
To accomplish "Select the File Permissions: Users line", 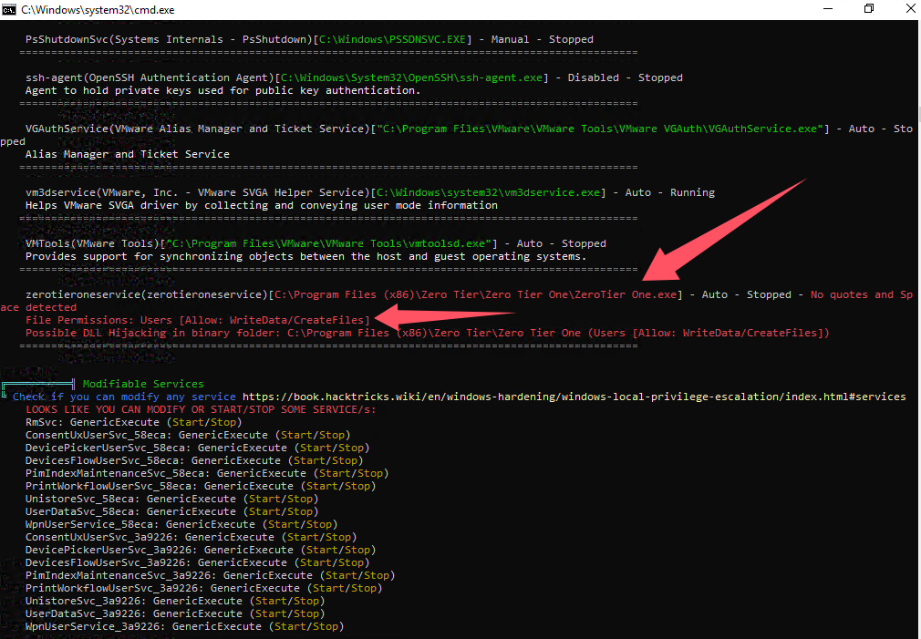I will (x=197, y=320).
